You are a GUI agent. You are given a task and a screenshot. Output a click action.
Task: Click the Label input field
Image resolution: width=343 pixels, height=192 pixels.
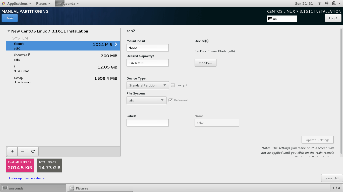[148, 123]
